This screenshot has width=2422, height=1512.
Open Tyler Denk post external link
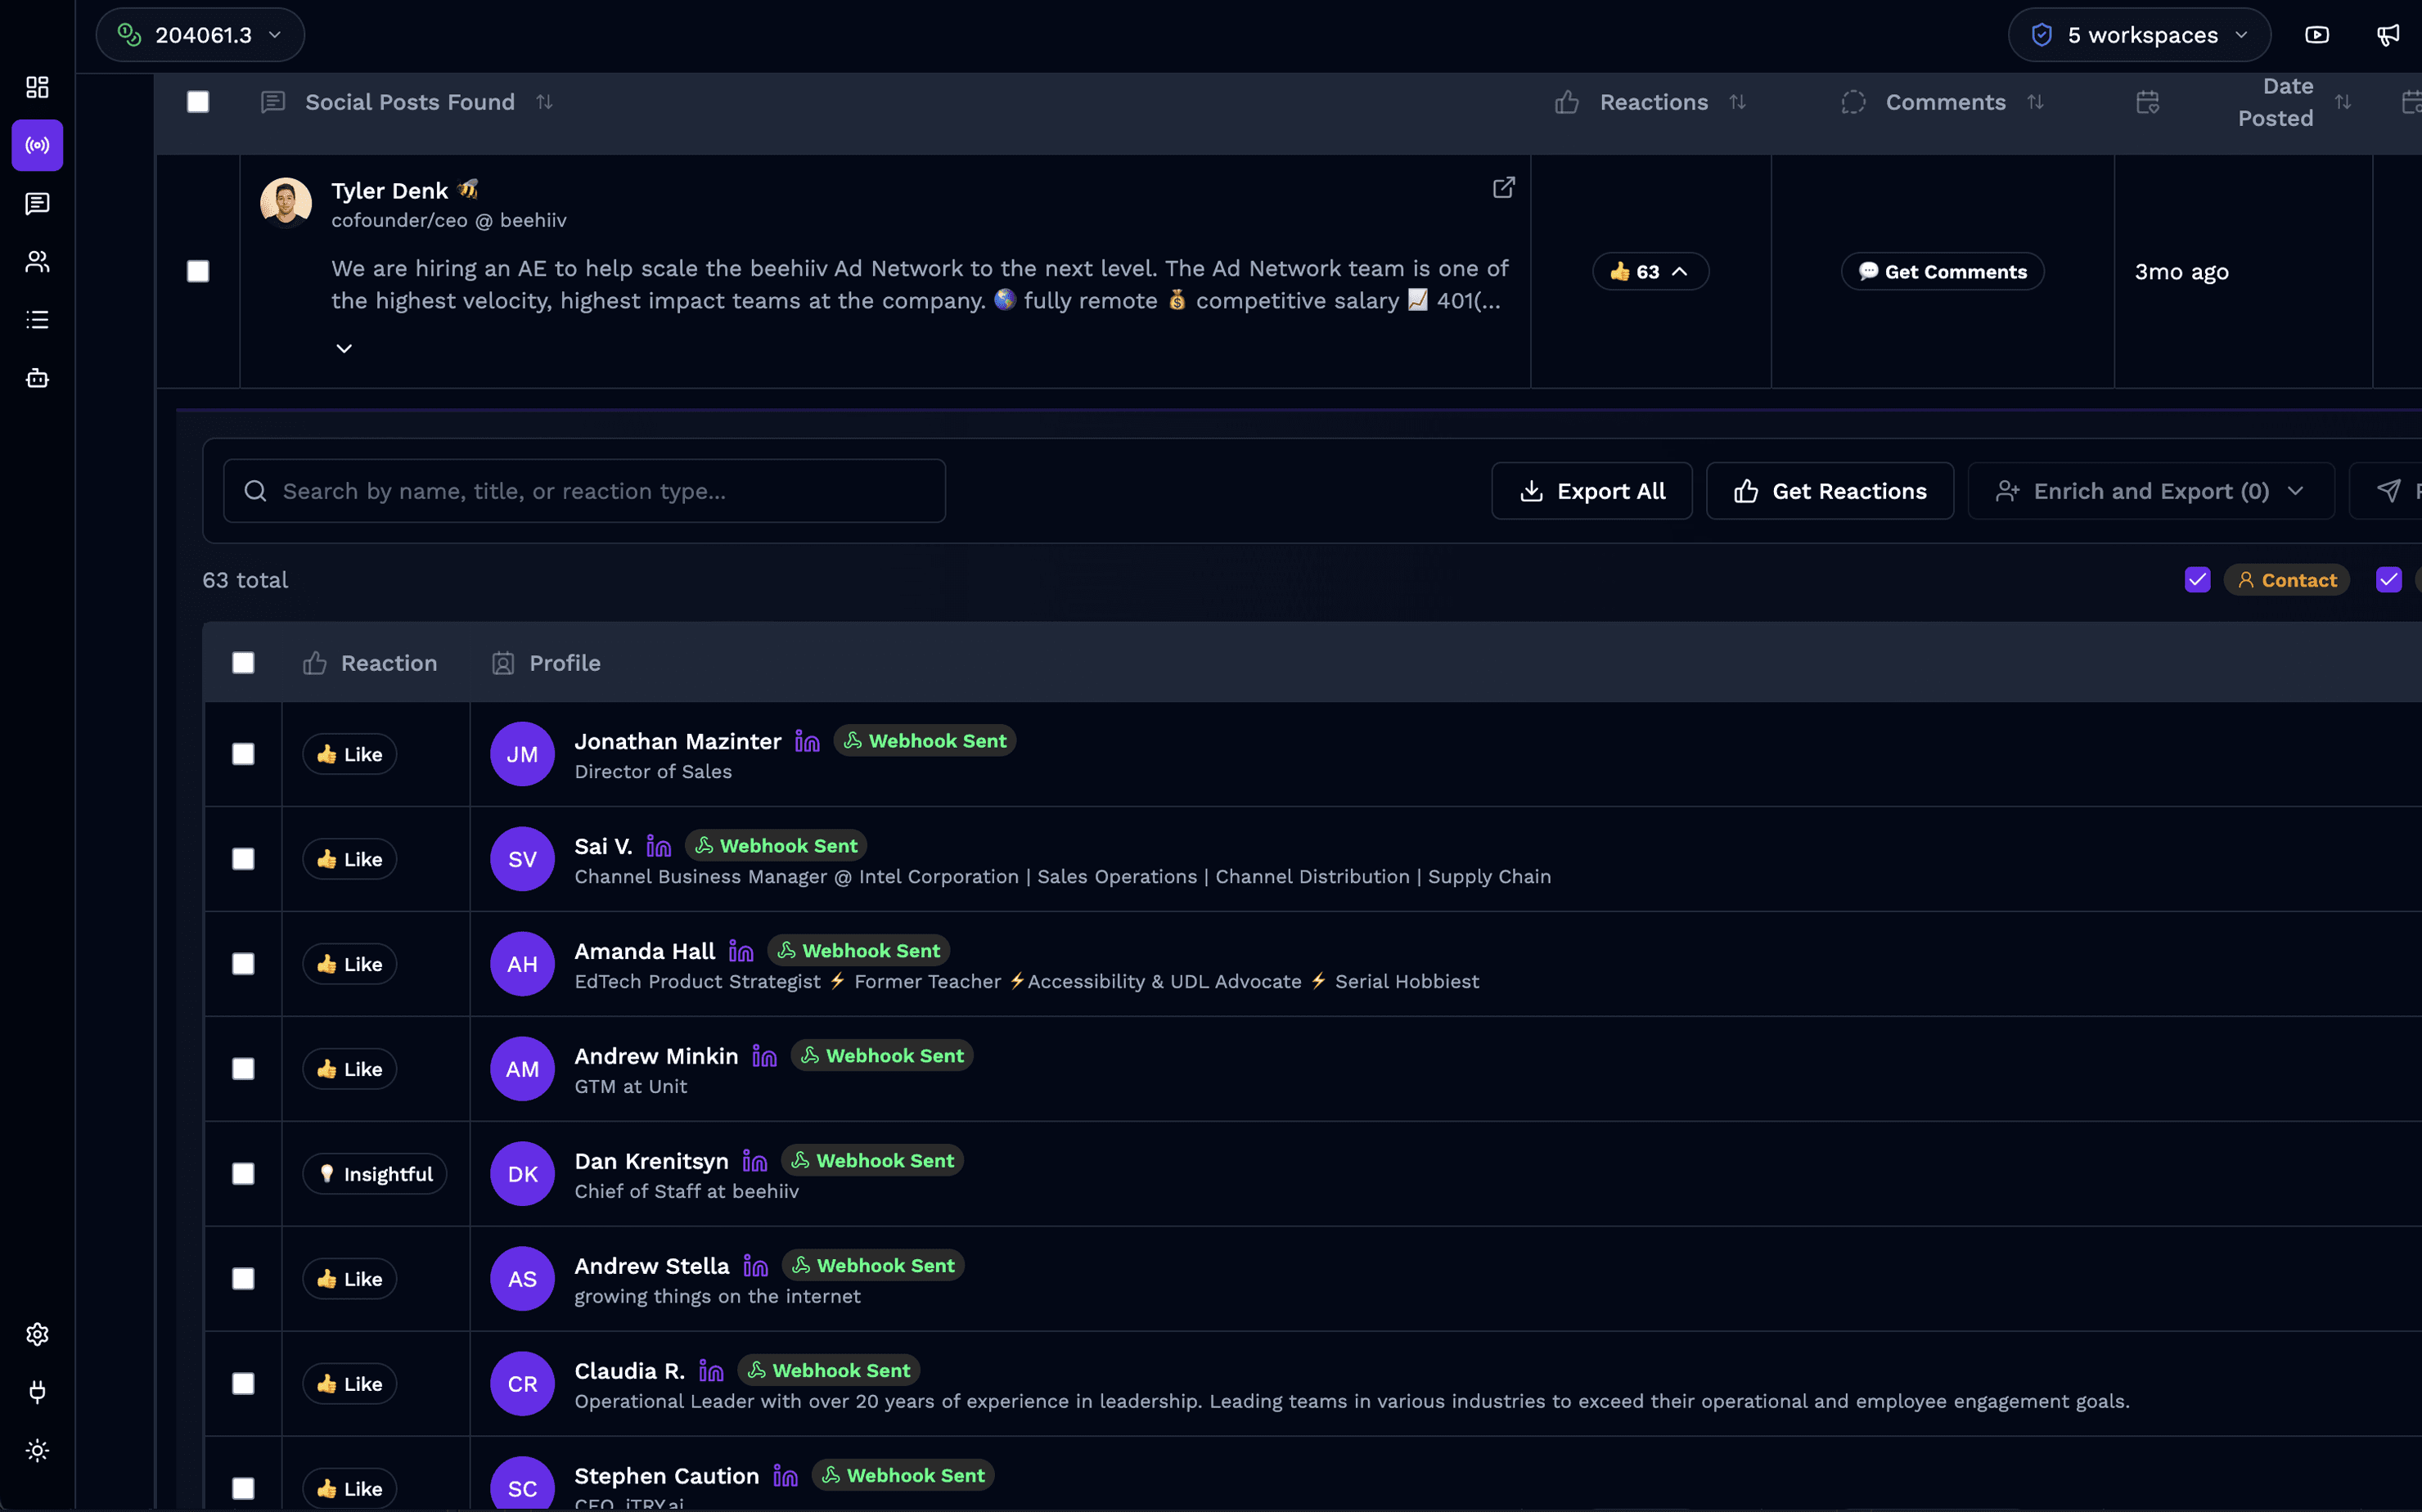coord(1503,188)
